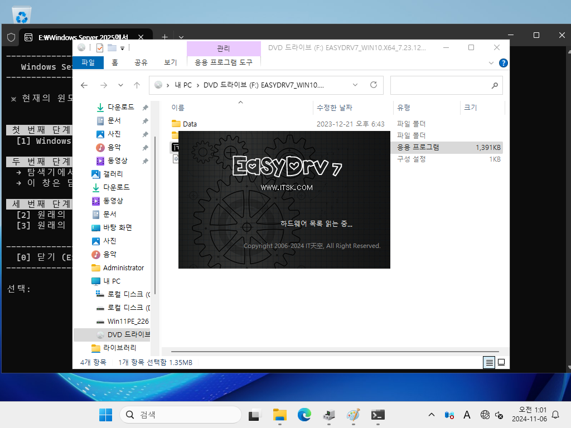Open the 파일 ribbon tab

88,62
